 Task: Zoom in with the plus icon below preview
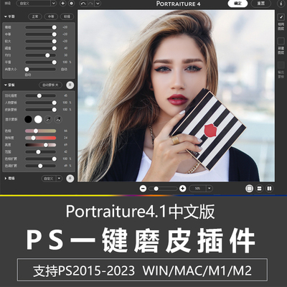pyautogui.click(x=183, y=189)
